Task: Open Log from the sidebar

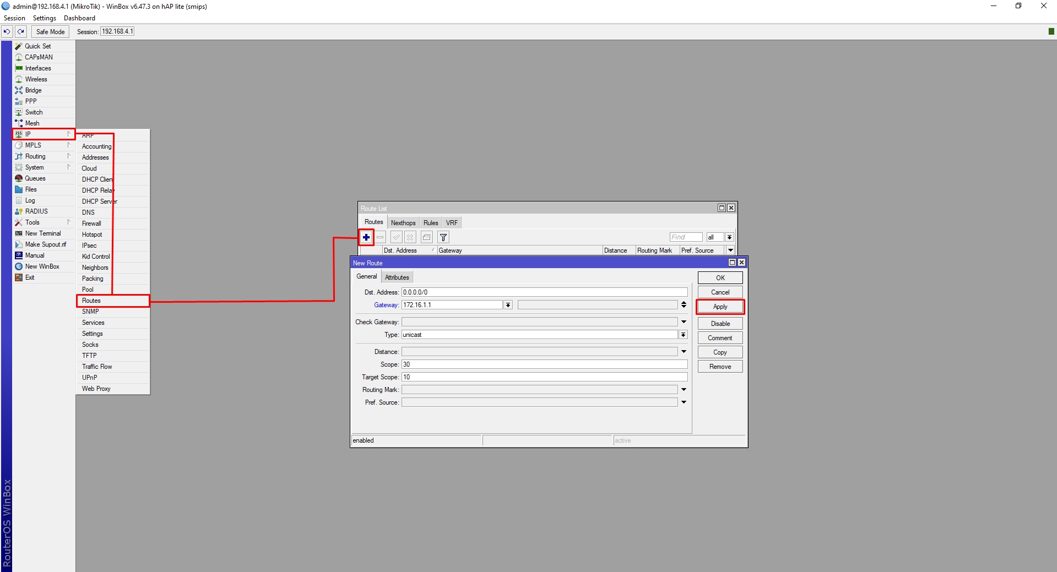Action: click(44, 200)
